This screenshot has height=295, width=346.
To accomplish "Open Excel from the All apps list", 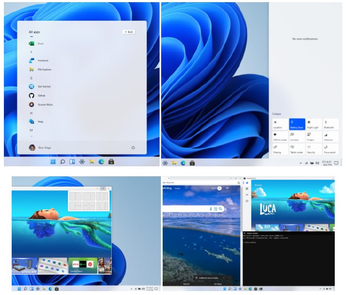I will [36, 43].
